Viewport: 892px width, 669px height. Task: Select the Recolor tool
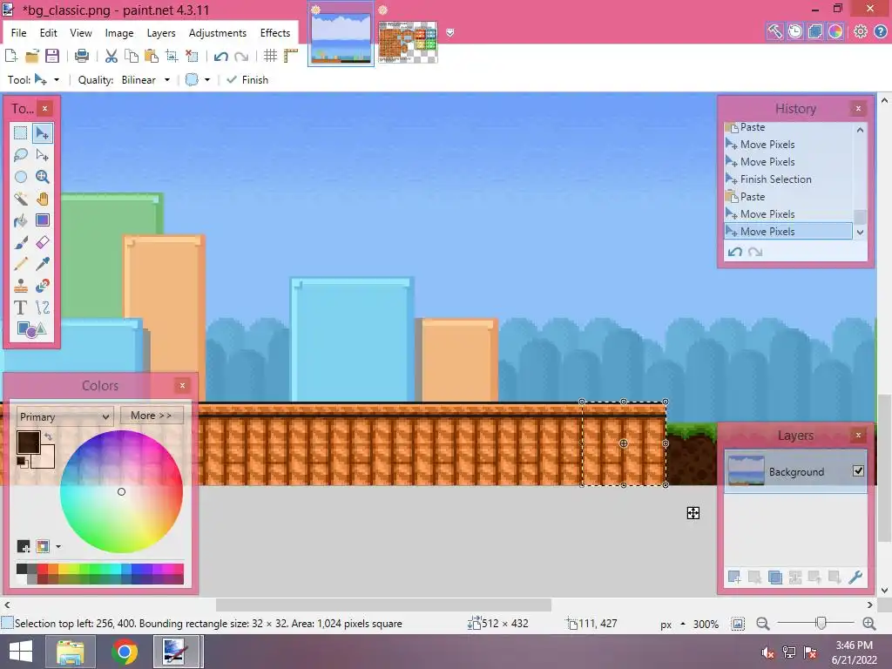[42, 286]
